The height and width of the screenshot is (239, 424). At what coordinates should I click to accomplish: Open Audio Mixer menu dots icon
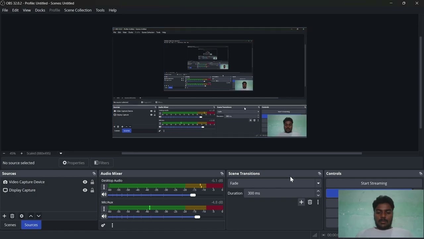pos(112,225)
